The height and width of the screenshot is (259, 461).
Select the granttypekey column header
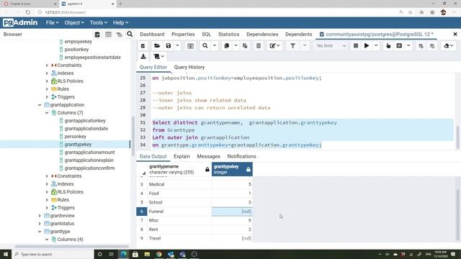[232, 170]
